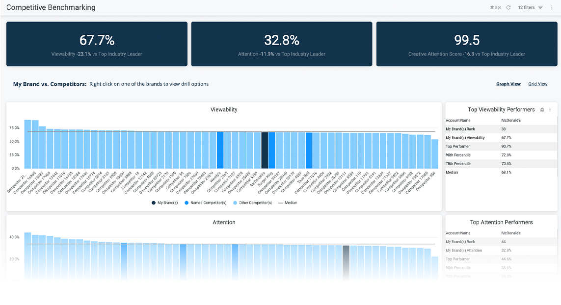Click the 'Attention' chart title

pos(224,223)
